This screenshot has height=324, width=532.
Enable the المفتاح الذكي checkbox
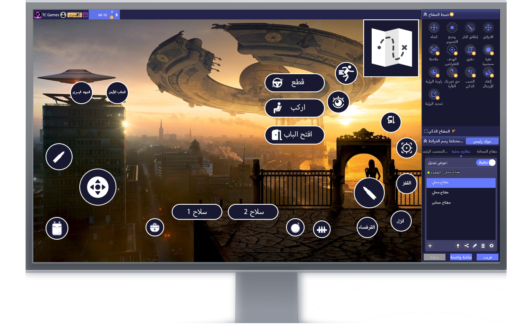(426, 131)
